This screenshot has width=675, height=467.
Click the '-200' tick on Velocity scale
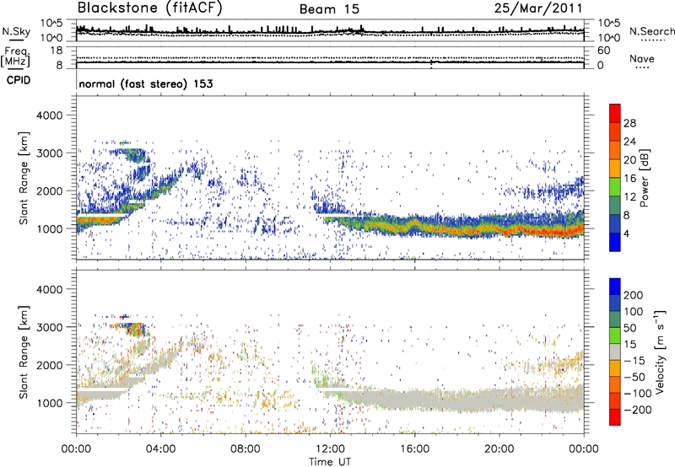point(636,410)
